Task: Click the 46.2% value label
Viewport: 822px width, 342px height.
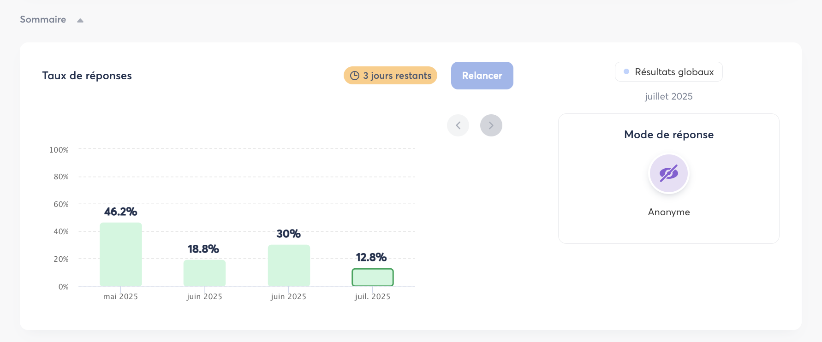Action: coord(121,212)
